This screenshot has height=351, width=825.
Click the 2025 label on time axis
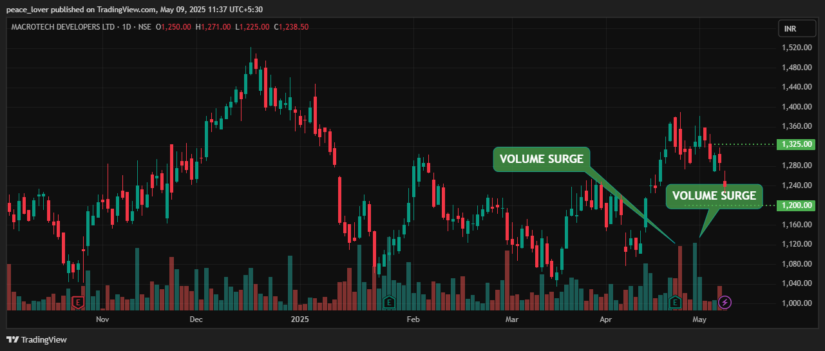(300, 319)
